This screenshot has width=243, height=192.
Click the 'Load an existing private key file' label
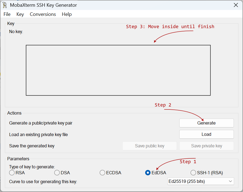click(38, 135)
